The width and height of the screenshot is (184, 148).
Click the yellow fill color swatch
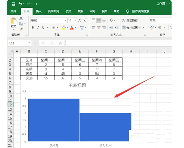(63, 28)
